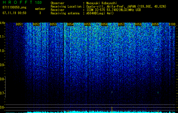
Task: Click the HROFFT 1.0.0 title text
Action: pyautogui.click(x=22, y=2)
